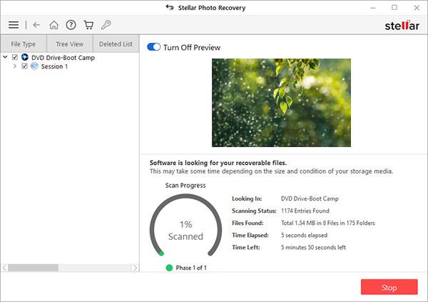
Task: Click the preview image thumbnail
Action: (281, 103)
